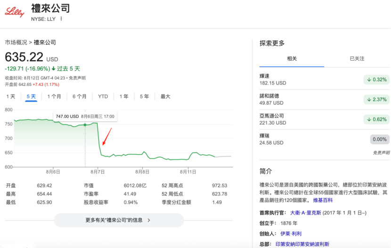Open the 印第安納印第安納波利斯 headquarters link
The height and width of the screenshot is (248, 391).
point(302,244)
